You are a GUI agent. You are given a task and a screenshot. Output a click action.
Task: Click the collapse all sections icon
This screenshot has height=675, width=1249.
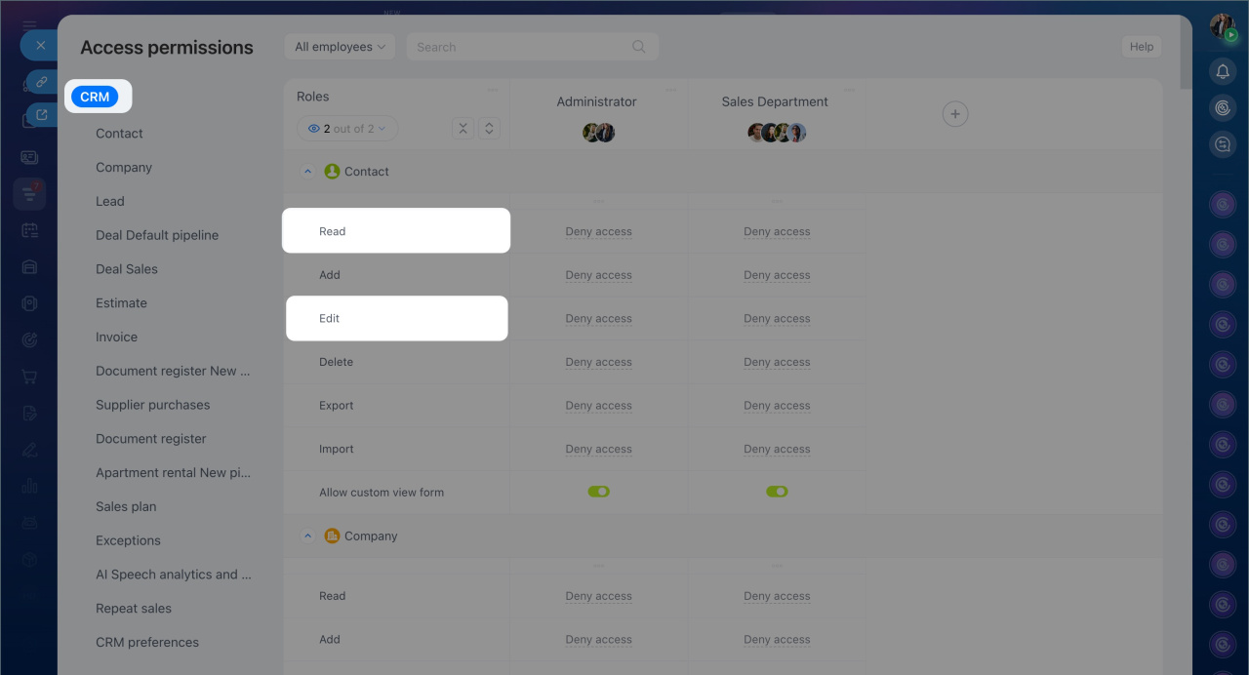tap(463, 129)
